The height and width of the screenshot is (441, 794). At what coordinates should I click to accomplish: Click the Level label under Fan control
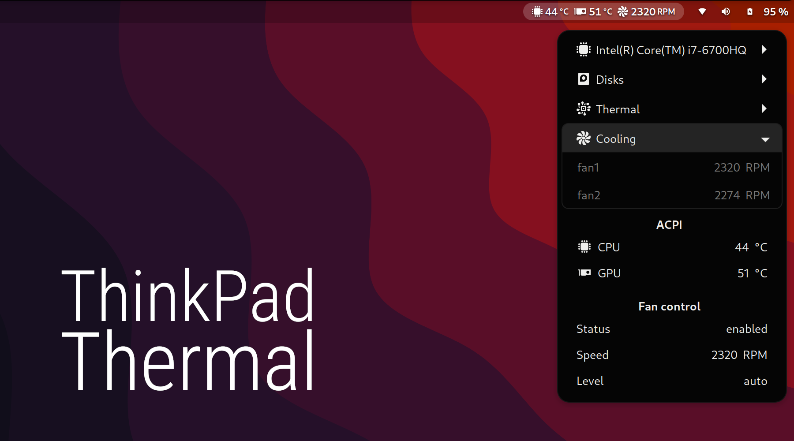pyautogui.click(x=590, y=381)
